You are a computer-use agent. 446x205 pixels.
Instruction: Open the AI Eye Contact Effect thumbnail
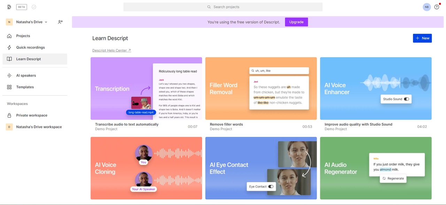[261, 168]
